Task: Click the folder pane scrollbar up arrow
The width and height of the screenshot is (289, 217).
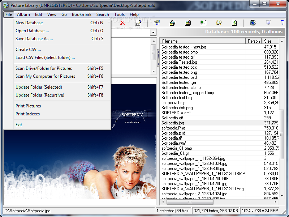Action: point(154,41)
